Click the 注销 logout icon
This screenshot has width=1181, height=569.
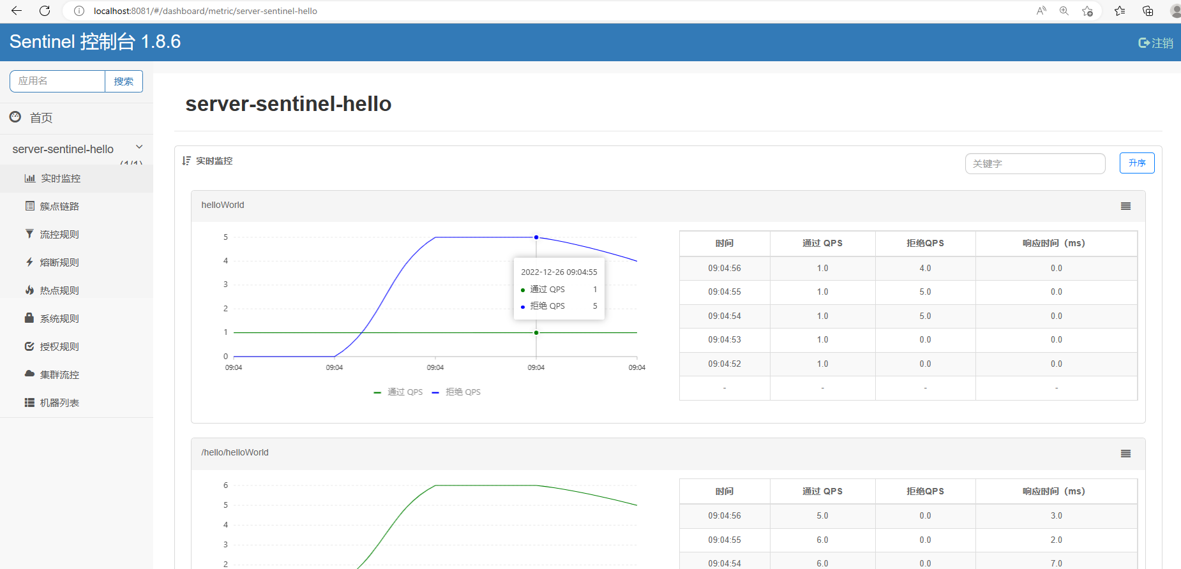(x=1144, y=43)
